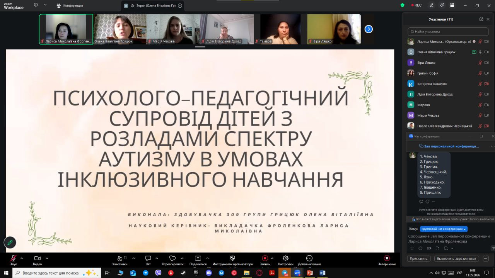Open the pen notes icon in title bar
The image size is (495, 278).
click(432, 5)
